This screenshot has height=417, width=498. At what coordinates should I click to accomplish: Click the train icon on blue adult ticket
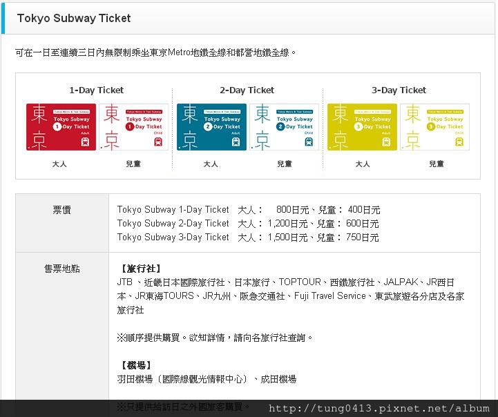[236, 142]
